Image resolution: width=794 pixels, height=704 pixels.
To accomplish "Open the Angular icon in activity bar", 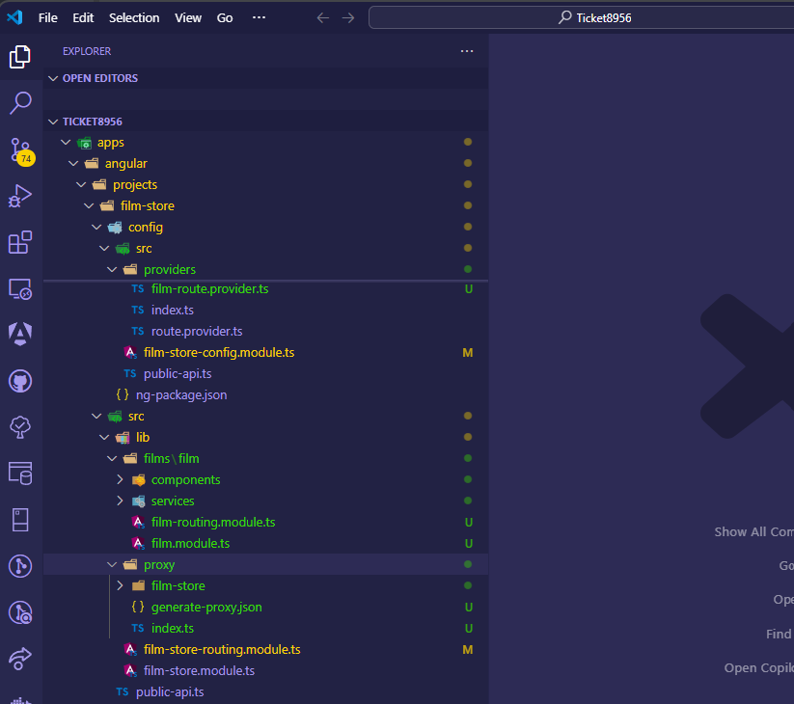I will [x=20, y=335].
